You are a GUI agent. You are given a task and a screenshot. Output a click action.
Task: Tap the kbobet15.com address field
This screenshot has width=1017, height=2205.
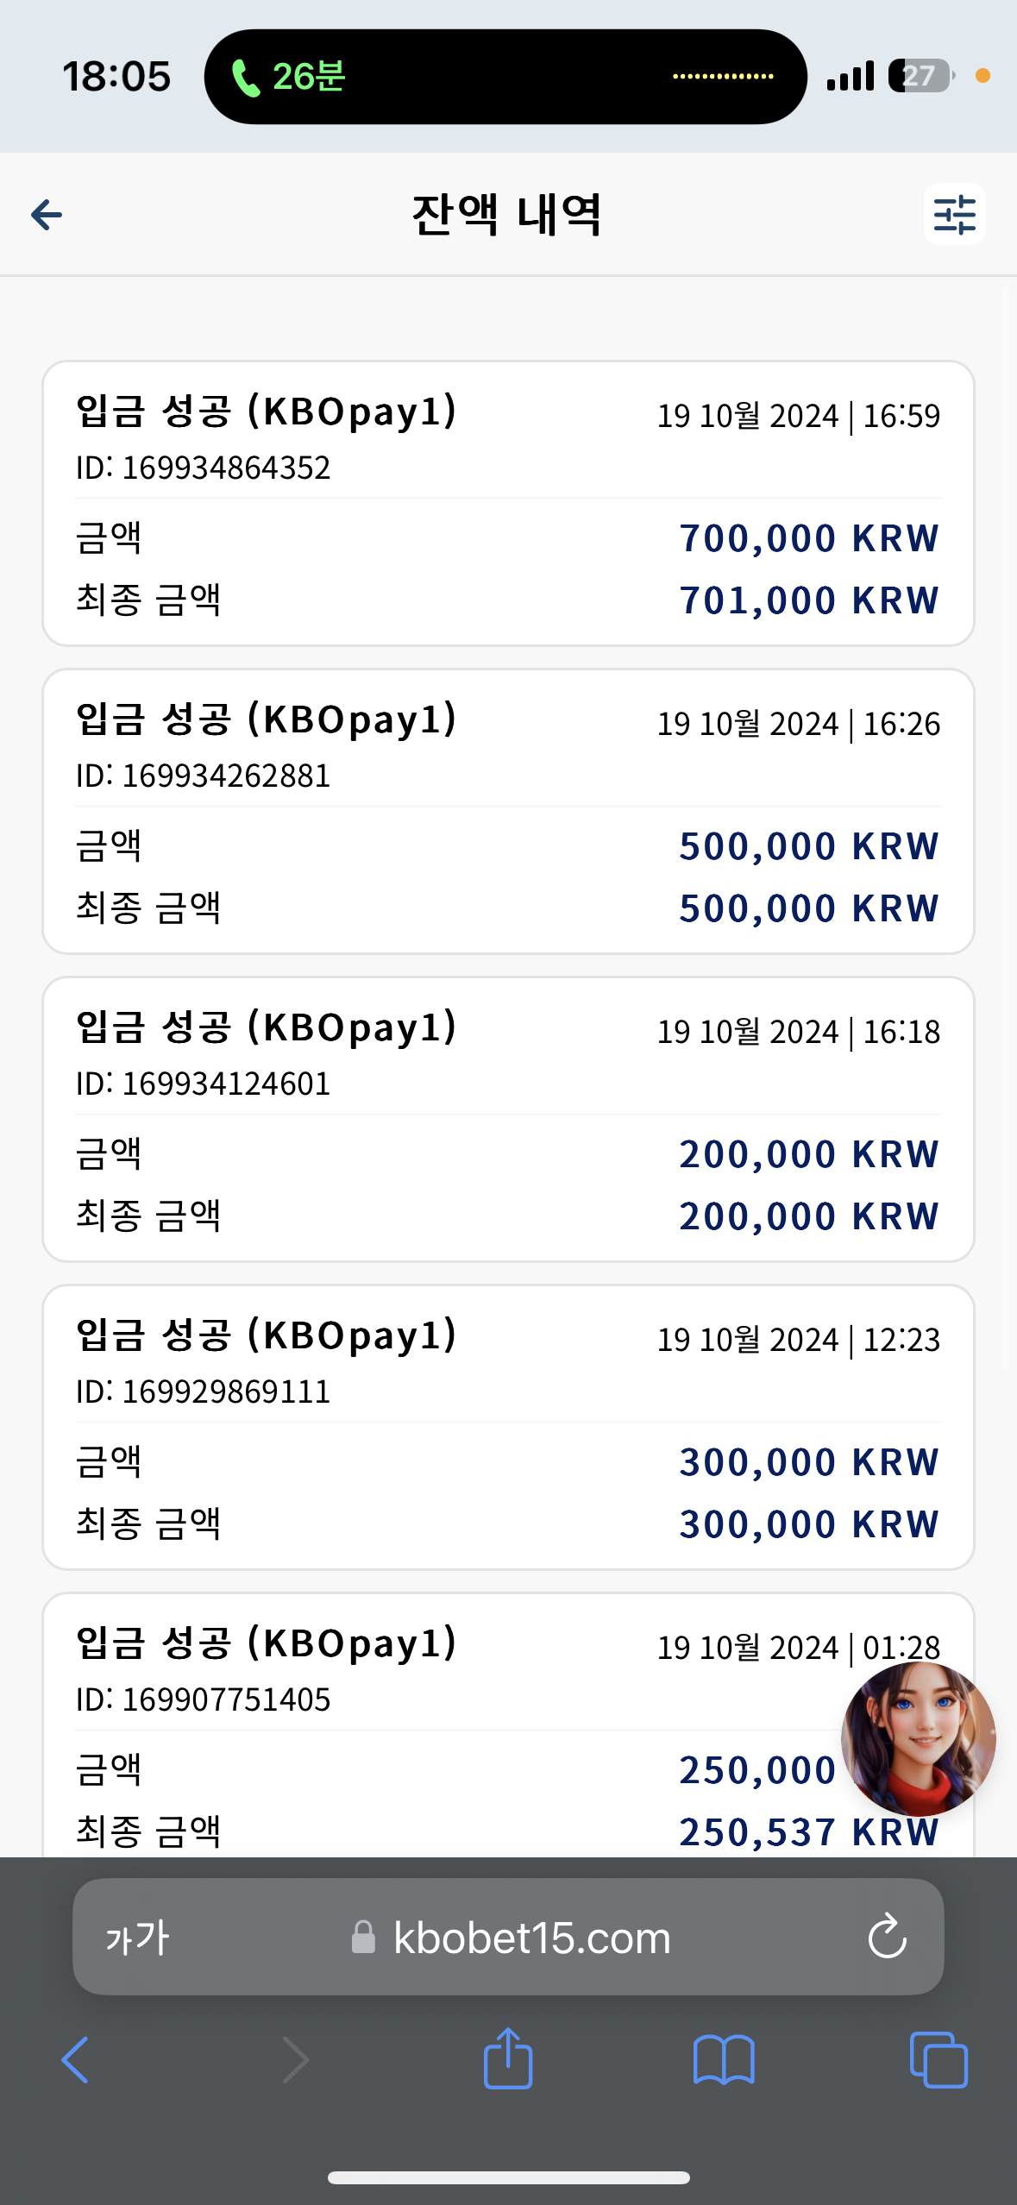[x=508, y=1937]
